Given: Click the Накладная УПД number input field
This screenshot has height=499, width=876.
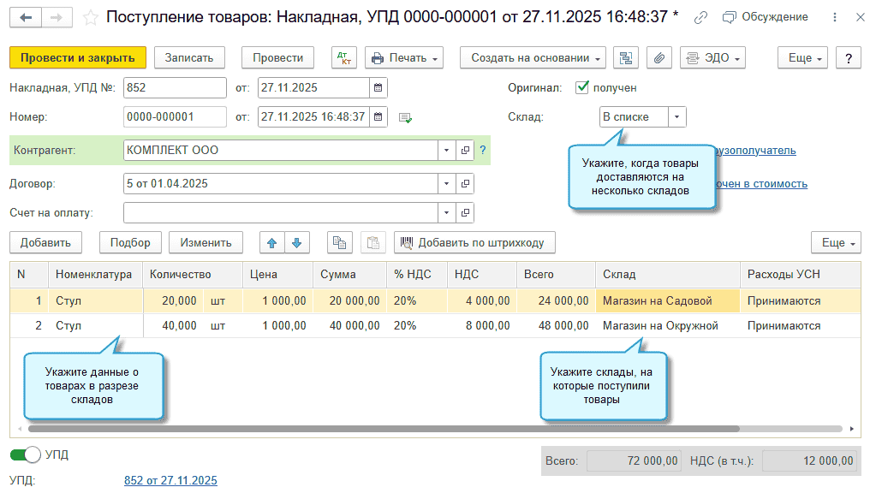Looking at the screenshot, I should tap(175, 87).
